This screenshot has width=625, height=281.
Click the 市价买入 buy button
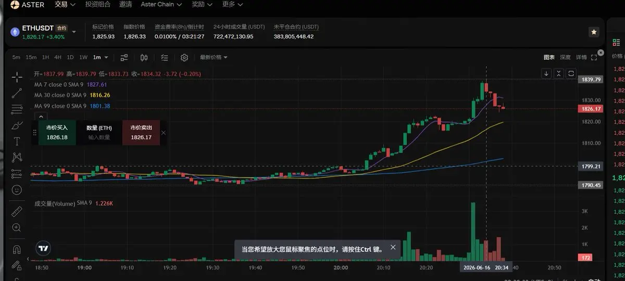(x=57, y=133)
